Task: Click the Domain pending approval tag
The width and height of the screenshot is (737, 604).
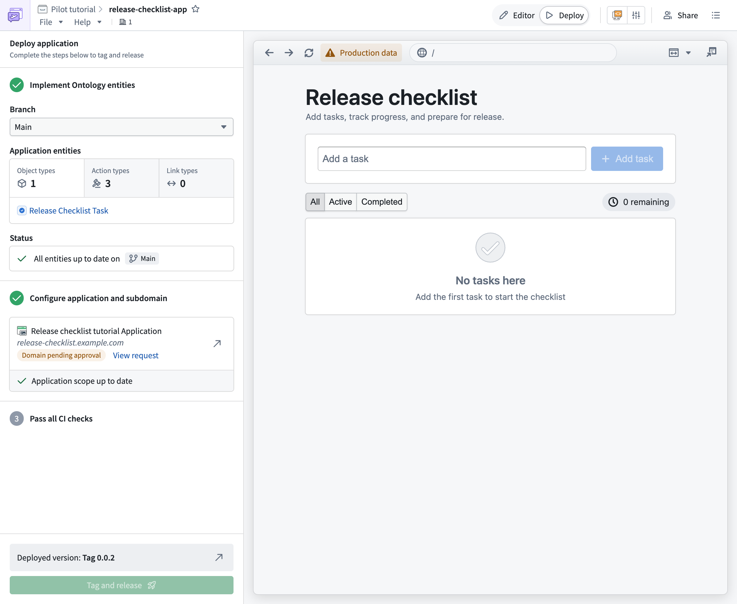Action: (x=61, y=355)
